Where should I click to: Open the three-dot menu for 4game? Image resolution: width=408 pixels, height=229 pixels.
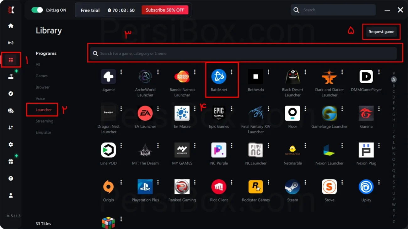(x=121, y=72)
